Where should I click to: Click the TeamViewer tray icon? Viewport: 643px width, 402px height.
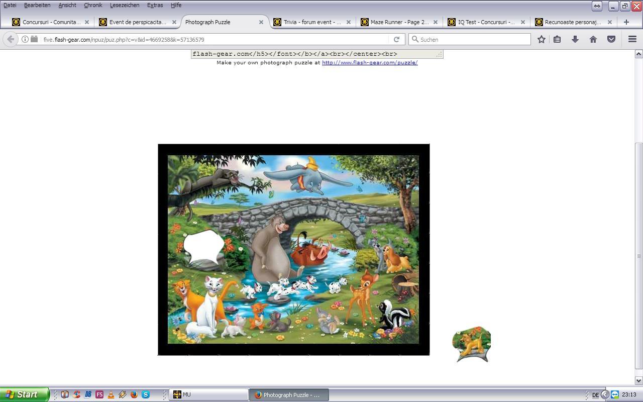[615, 395]
